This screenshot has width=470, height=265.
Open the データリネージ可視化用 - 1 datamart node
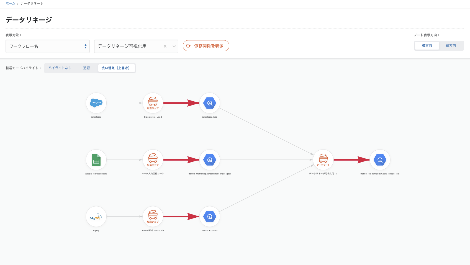click(323, 160)
